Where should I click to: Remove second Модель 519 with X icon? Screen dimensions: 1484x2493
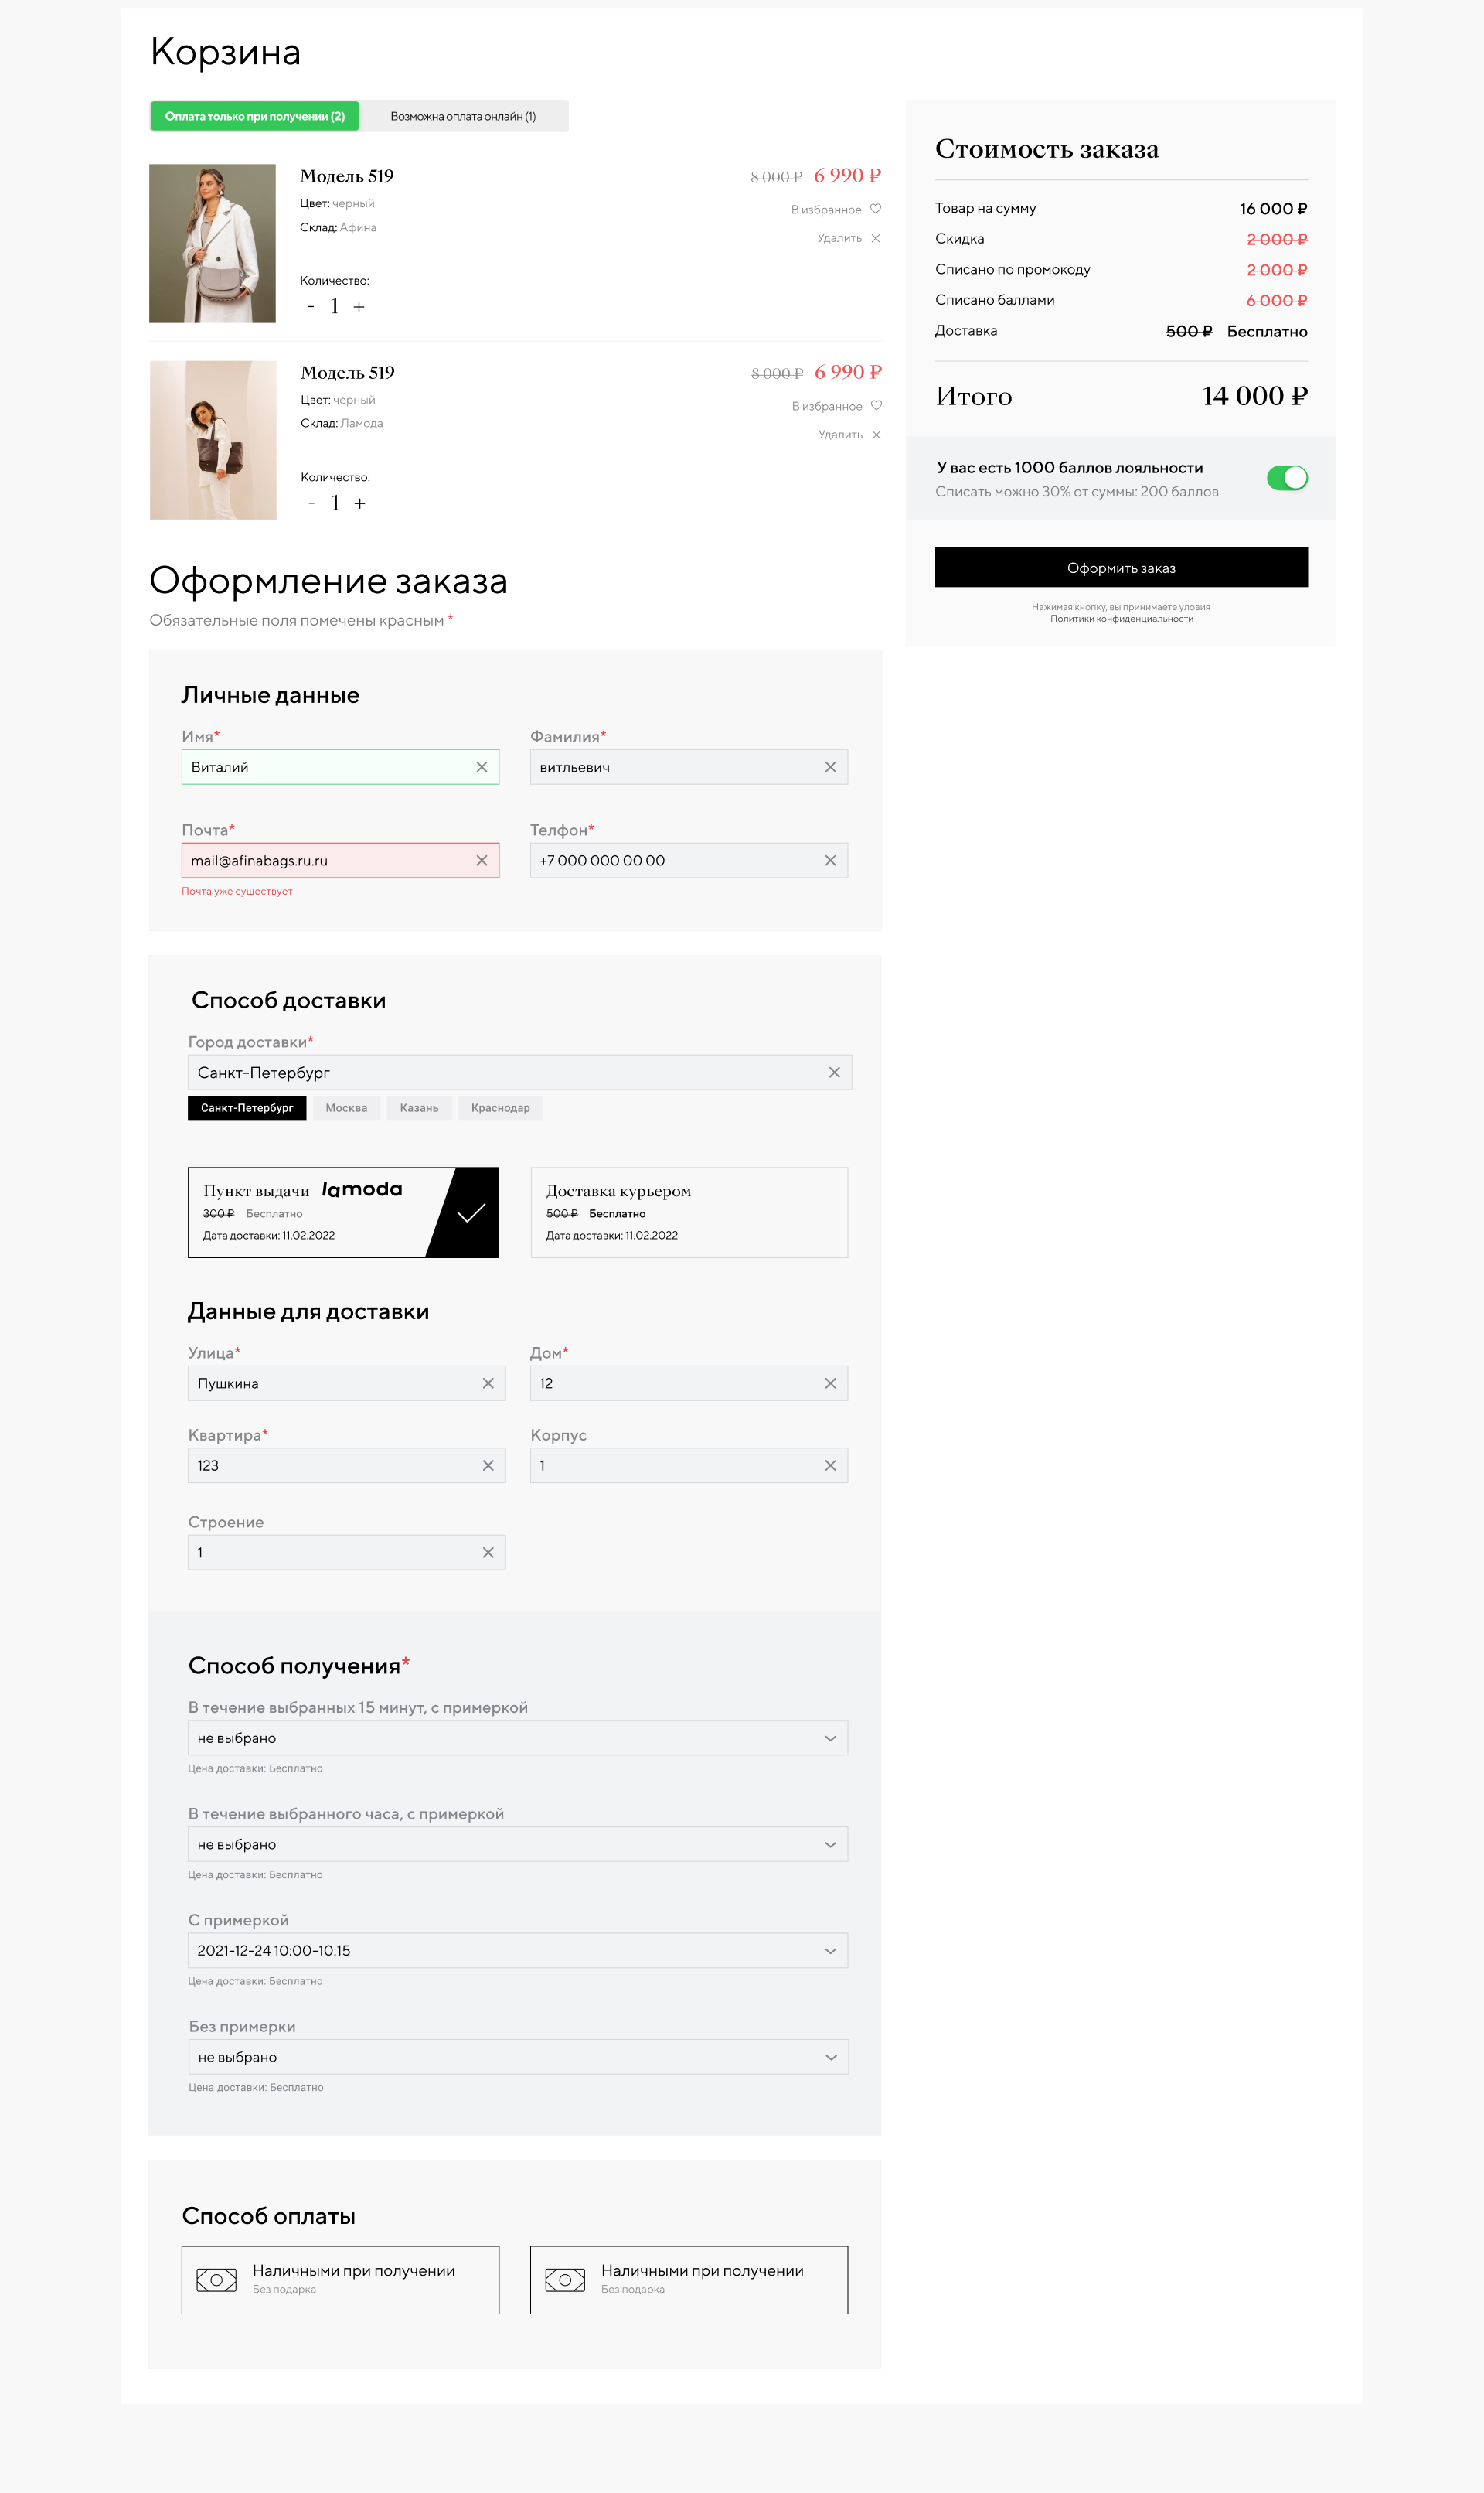[876, 435]
